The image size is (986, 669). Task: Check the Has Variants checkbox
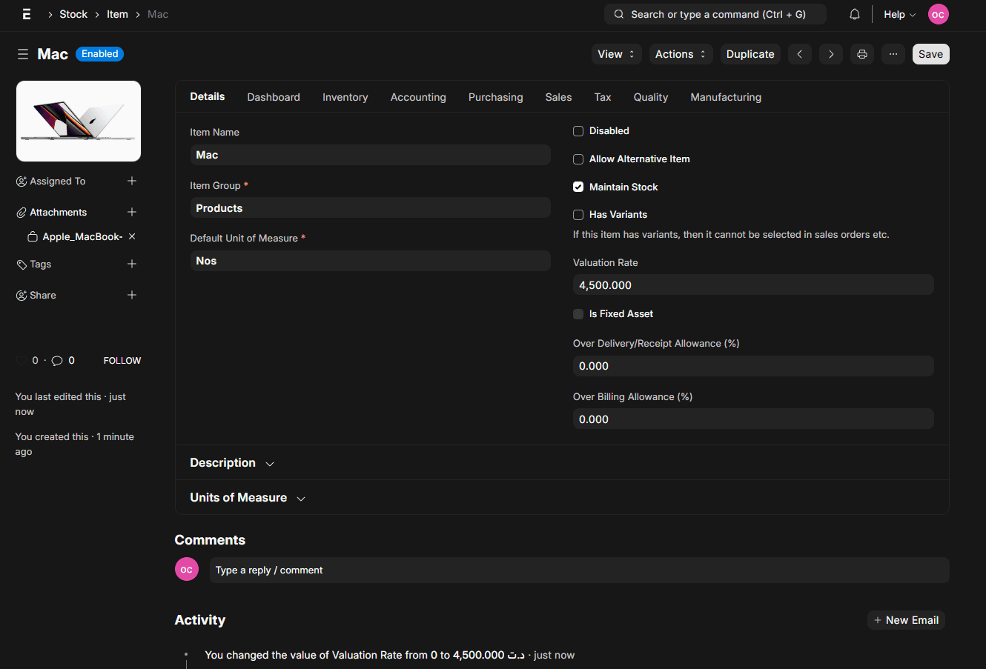578,215
